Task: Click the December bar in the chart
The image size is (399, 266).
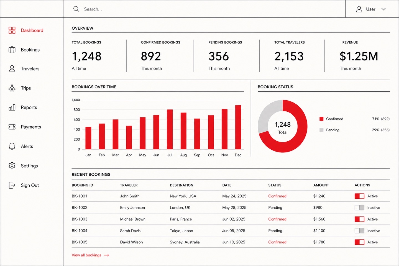Action: click(238, 127)
